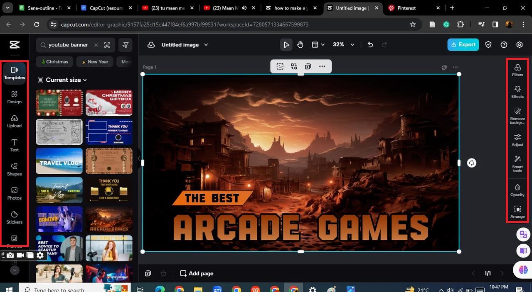Click Add page button

pyautogui.click(x=197, y=273)
